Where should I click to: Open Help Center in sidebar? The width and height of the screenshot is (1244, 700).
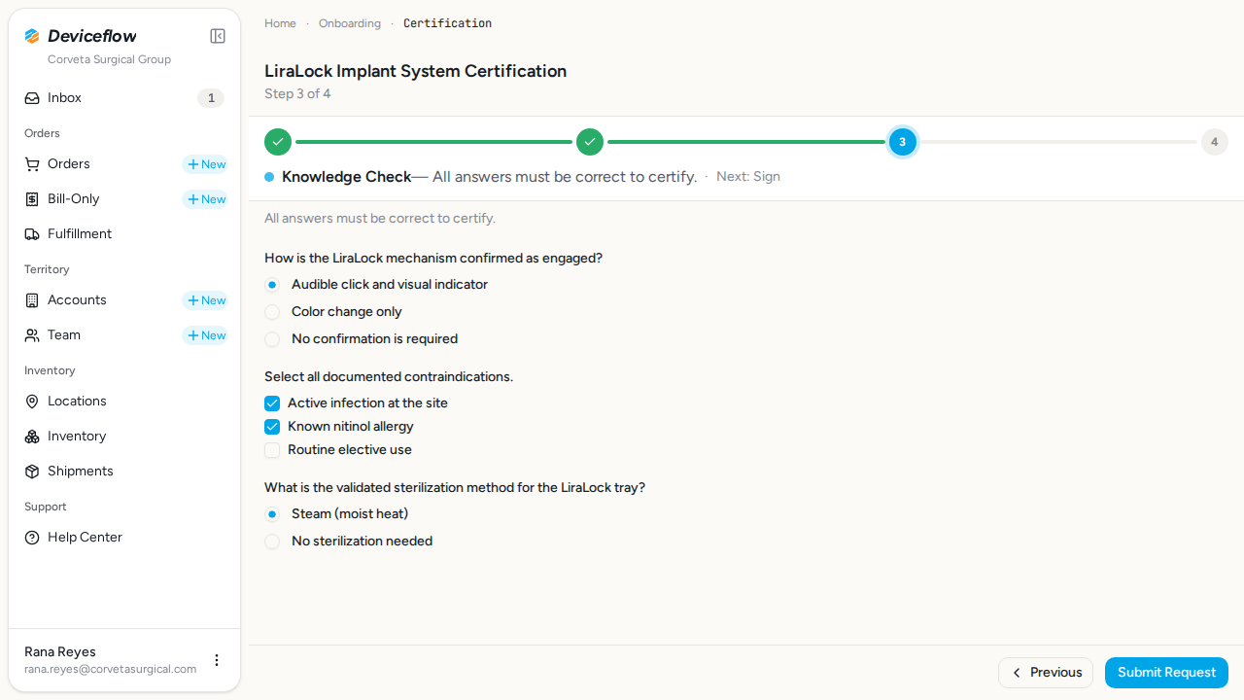click(124, 538)
